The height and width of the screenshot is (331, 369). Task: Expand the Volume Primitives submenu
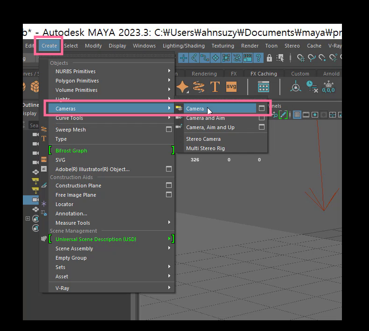111,90
